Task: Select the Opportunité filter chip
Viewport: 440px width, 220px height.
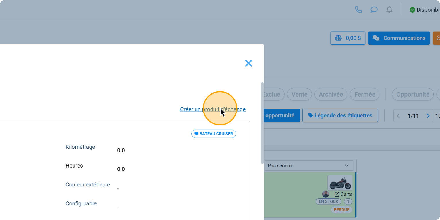Action: [x=412, y=94]
